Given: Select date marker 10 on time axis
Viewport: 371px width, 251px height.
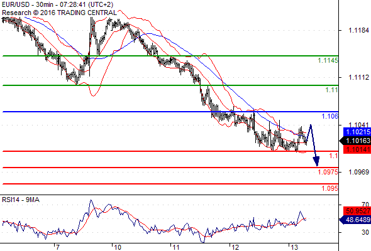Looking at the screenshot, I should click(x=118, y=247).
